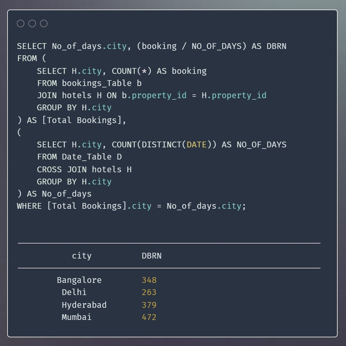Select the Hyderabad row label
Image resolution: width=346 pixels, height=346 pixels.
84,305
